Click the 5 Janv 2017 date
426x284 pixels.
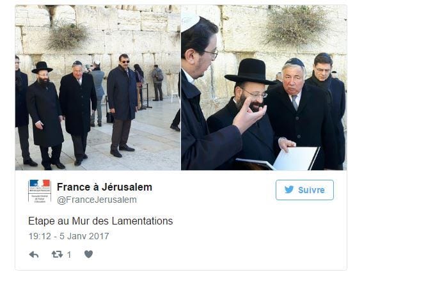[84, 236]
